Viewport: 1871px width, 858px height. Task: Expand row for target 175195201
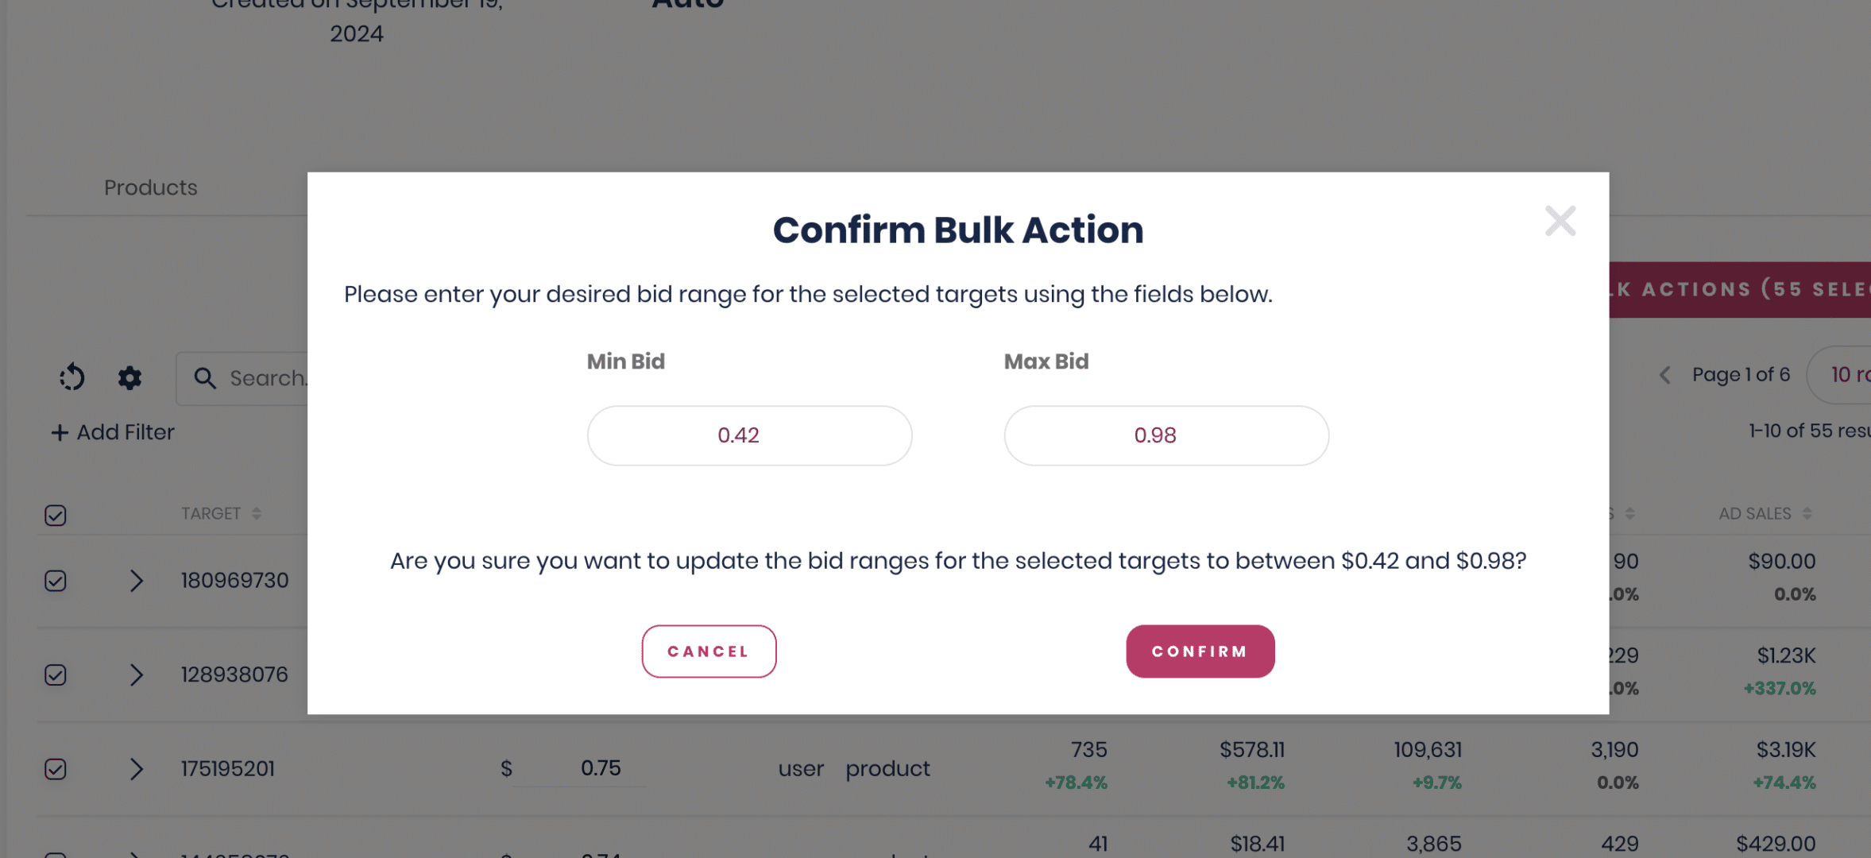tap(137, 769)
